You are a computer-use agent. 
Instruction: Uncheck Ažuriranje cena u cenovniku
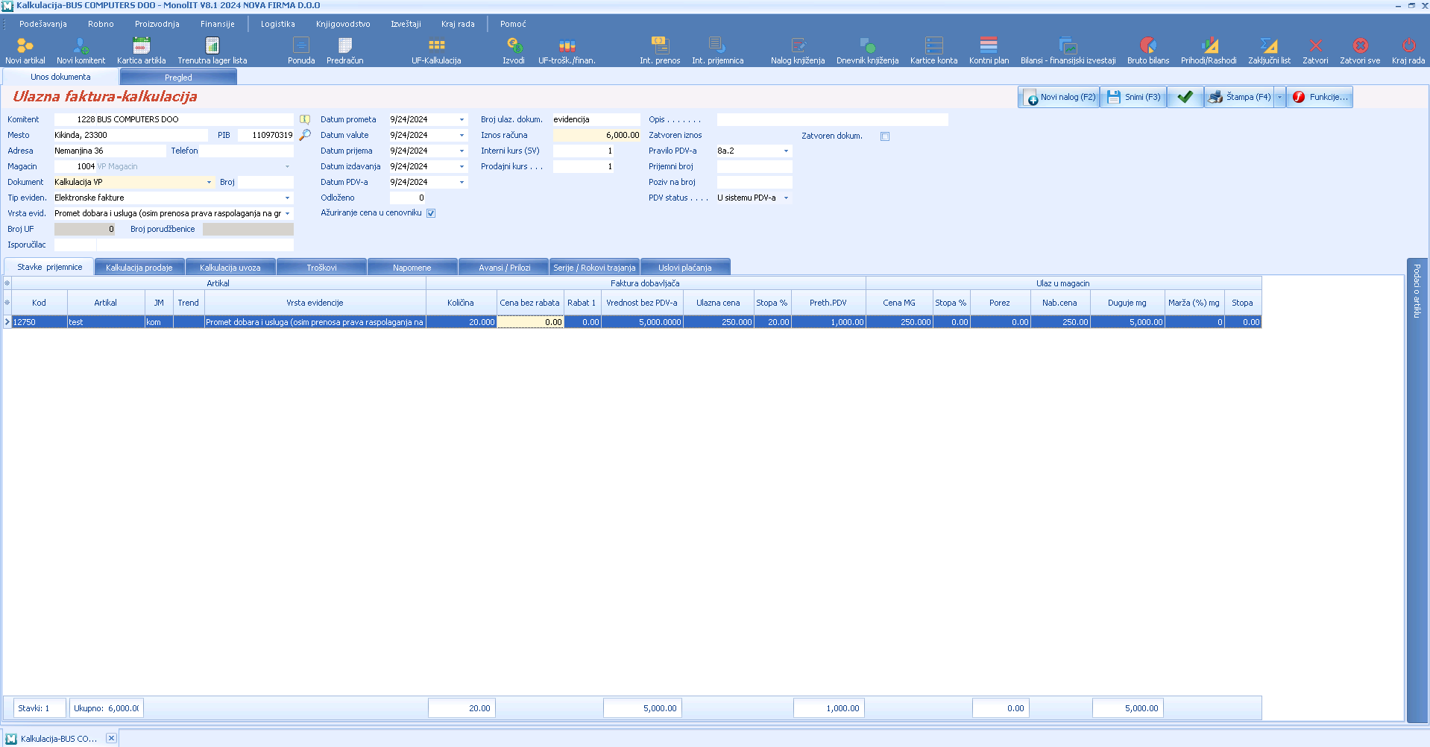pos(431,213)
